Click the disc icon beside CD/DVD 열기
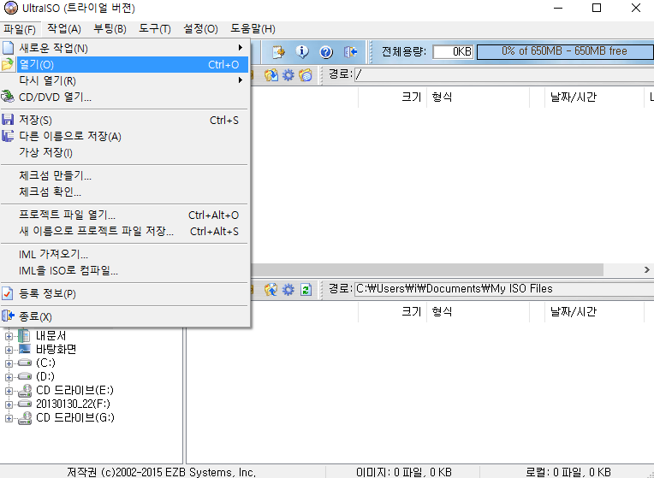Viewport: 654px width, 478px height. point(8,97)
